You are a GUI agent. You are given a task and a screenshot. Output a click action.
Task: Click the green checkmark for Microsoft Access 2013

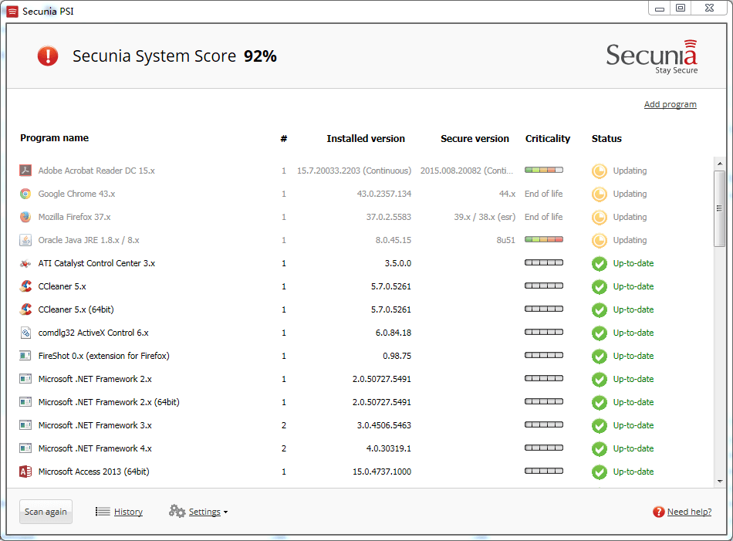(600, 472)
